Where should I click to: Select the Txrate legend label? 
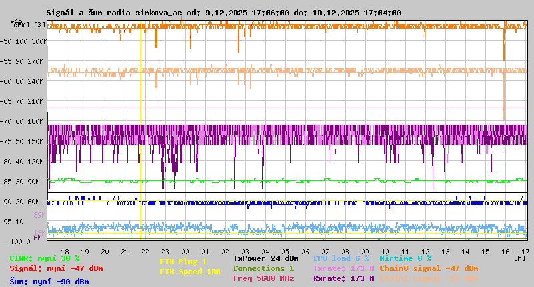coord(343,268)
